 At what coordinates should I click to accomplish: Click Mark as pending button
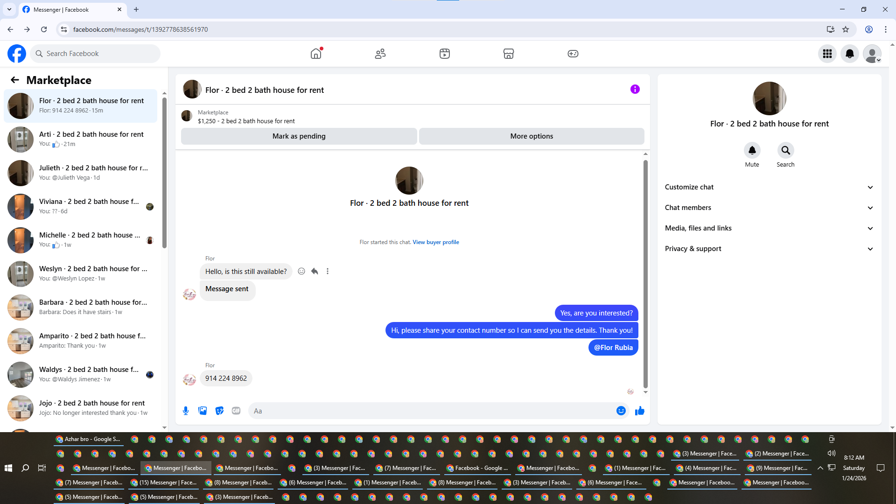coord(299,136)
